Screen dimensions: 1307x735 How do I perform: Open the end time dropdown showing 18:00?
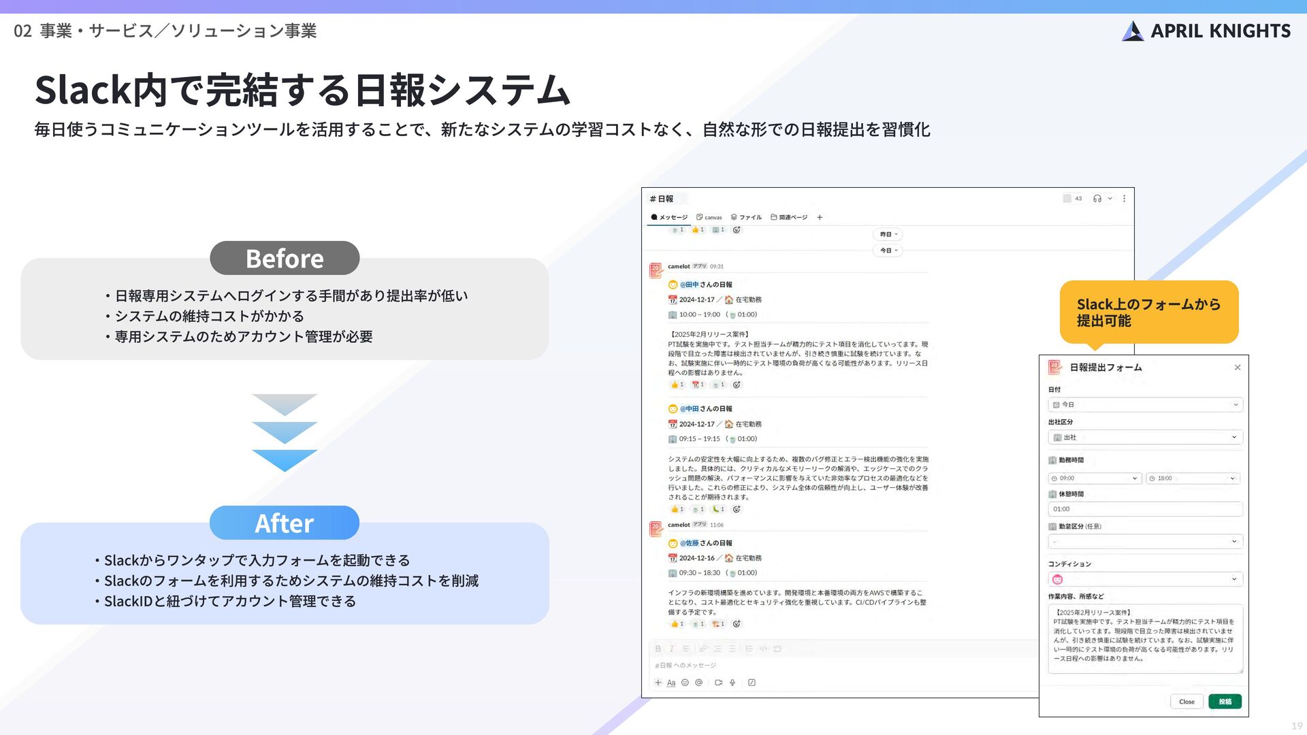pos(1193,478)
